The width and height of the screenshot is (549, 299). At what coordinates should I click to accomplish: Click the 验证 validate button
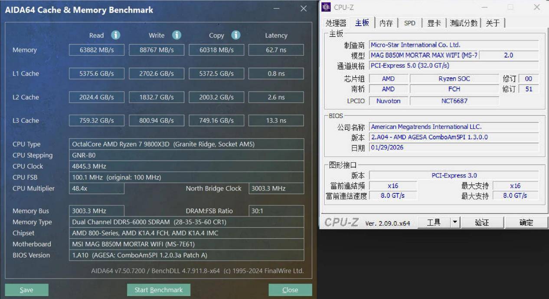point(482,223)
